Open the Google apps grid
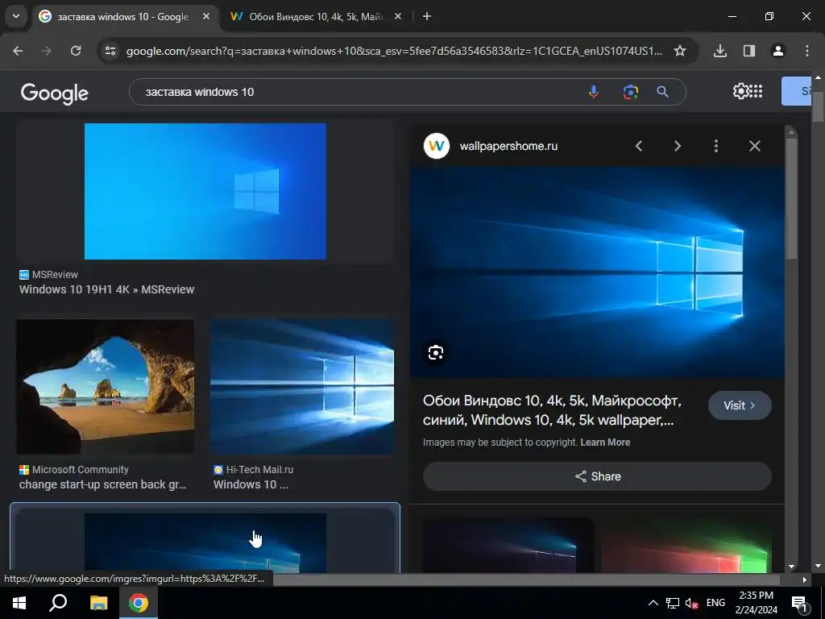The height and width of the screenshot is (619, 825). click(756, 91)
